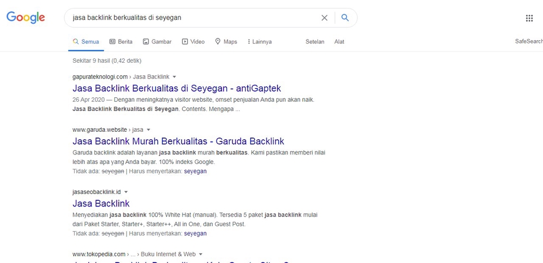Open the Lainnya menu

260,42
